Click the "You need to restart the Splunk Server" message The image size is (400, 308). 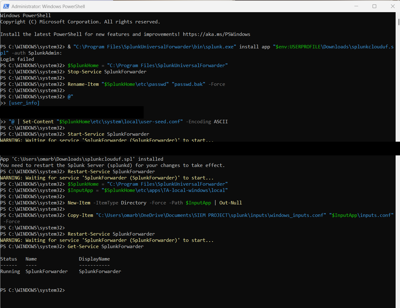(112, 165)
